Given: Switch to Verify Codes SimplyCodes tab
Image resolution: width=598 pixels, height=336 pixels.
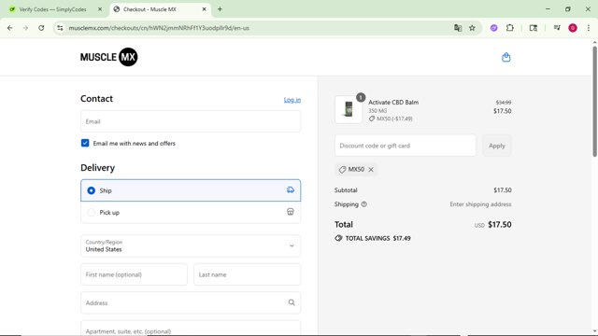Looking at the screenshot, I should tap(53, 9).
